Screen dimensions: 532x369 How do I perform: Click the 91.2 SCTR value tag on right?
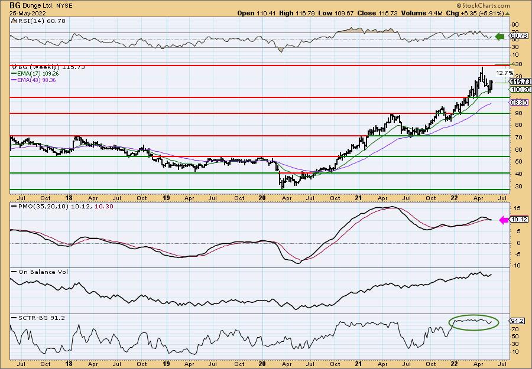coord(518,321)
